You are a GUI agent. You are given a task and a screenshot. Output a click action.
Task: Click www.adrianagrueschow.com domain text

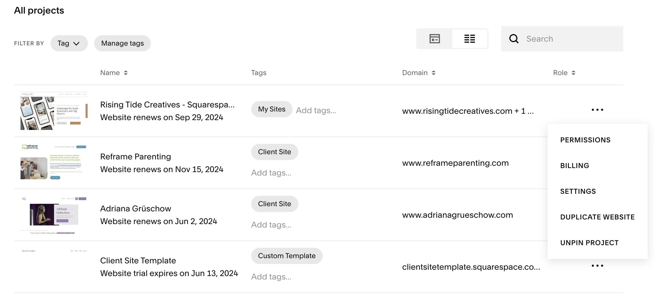coord(458,215)
